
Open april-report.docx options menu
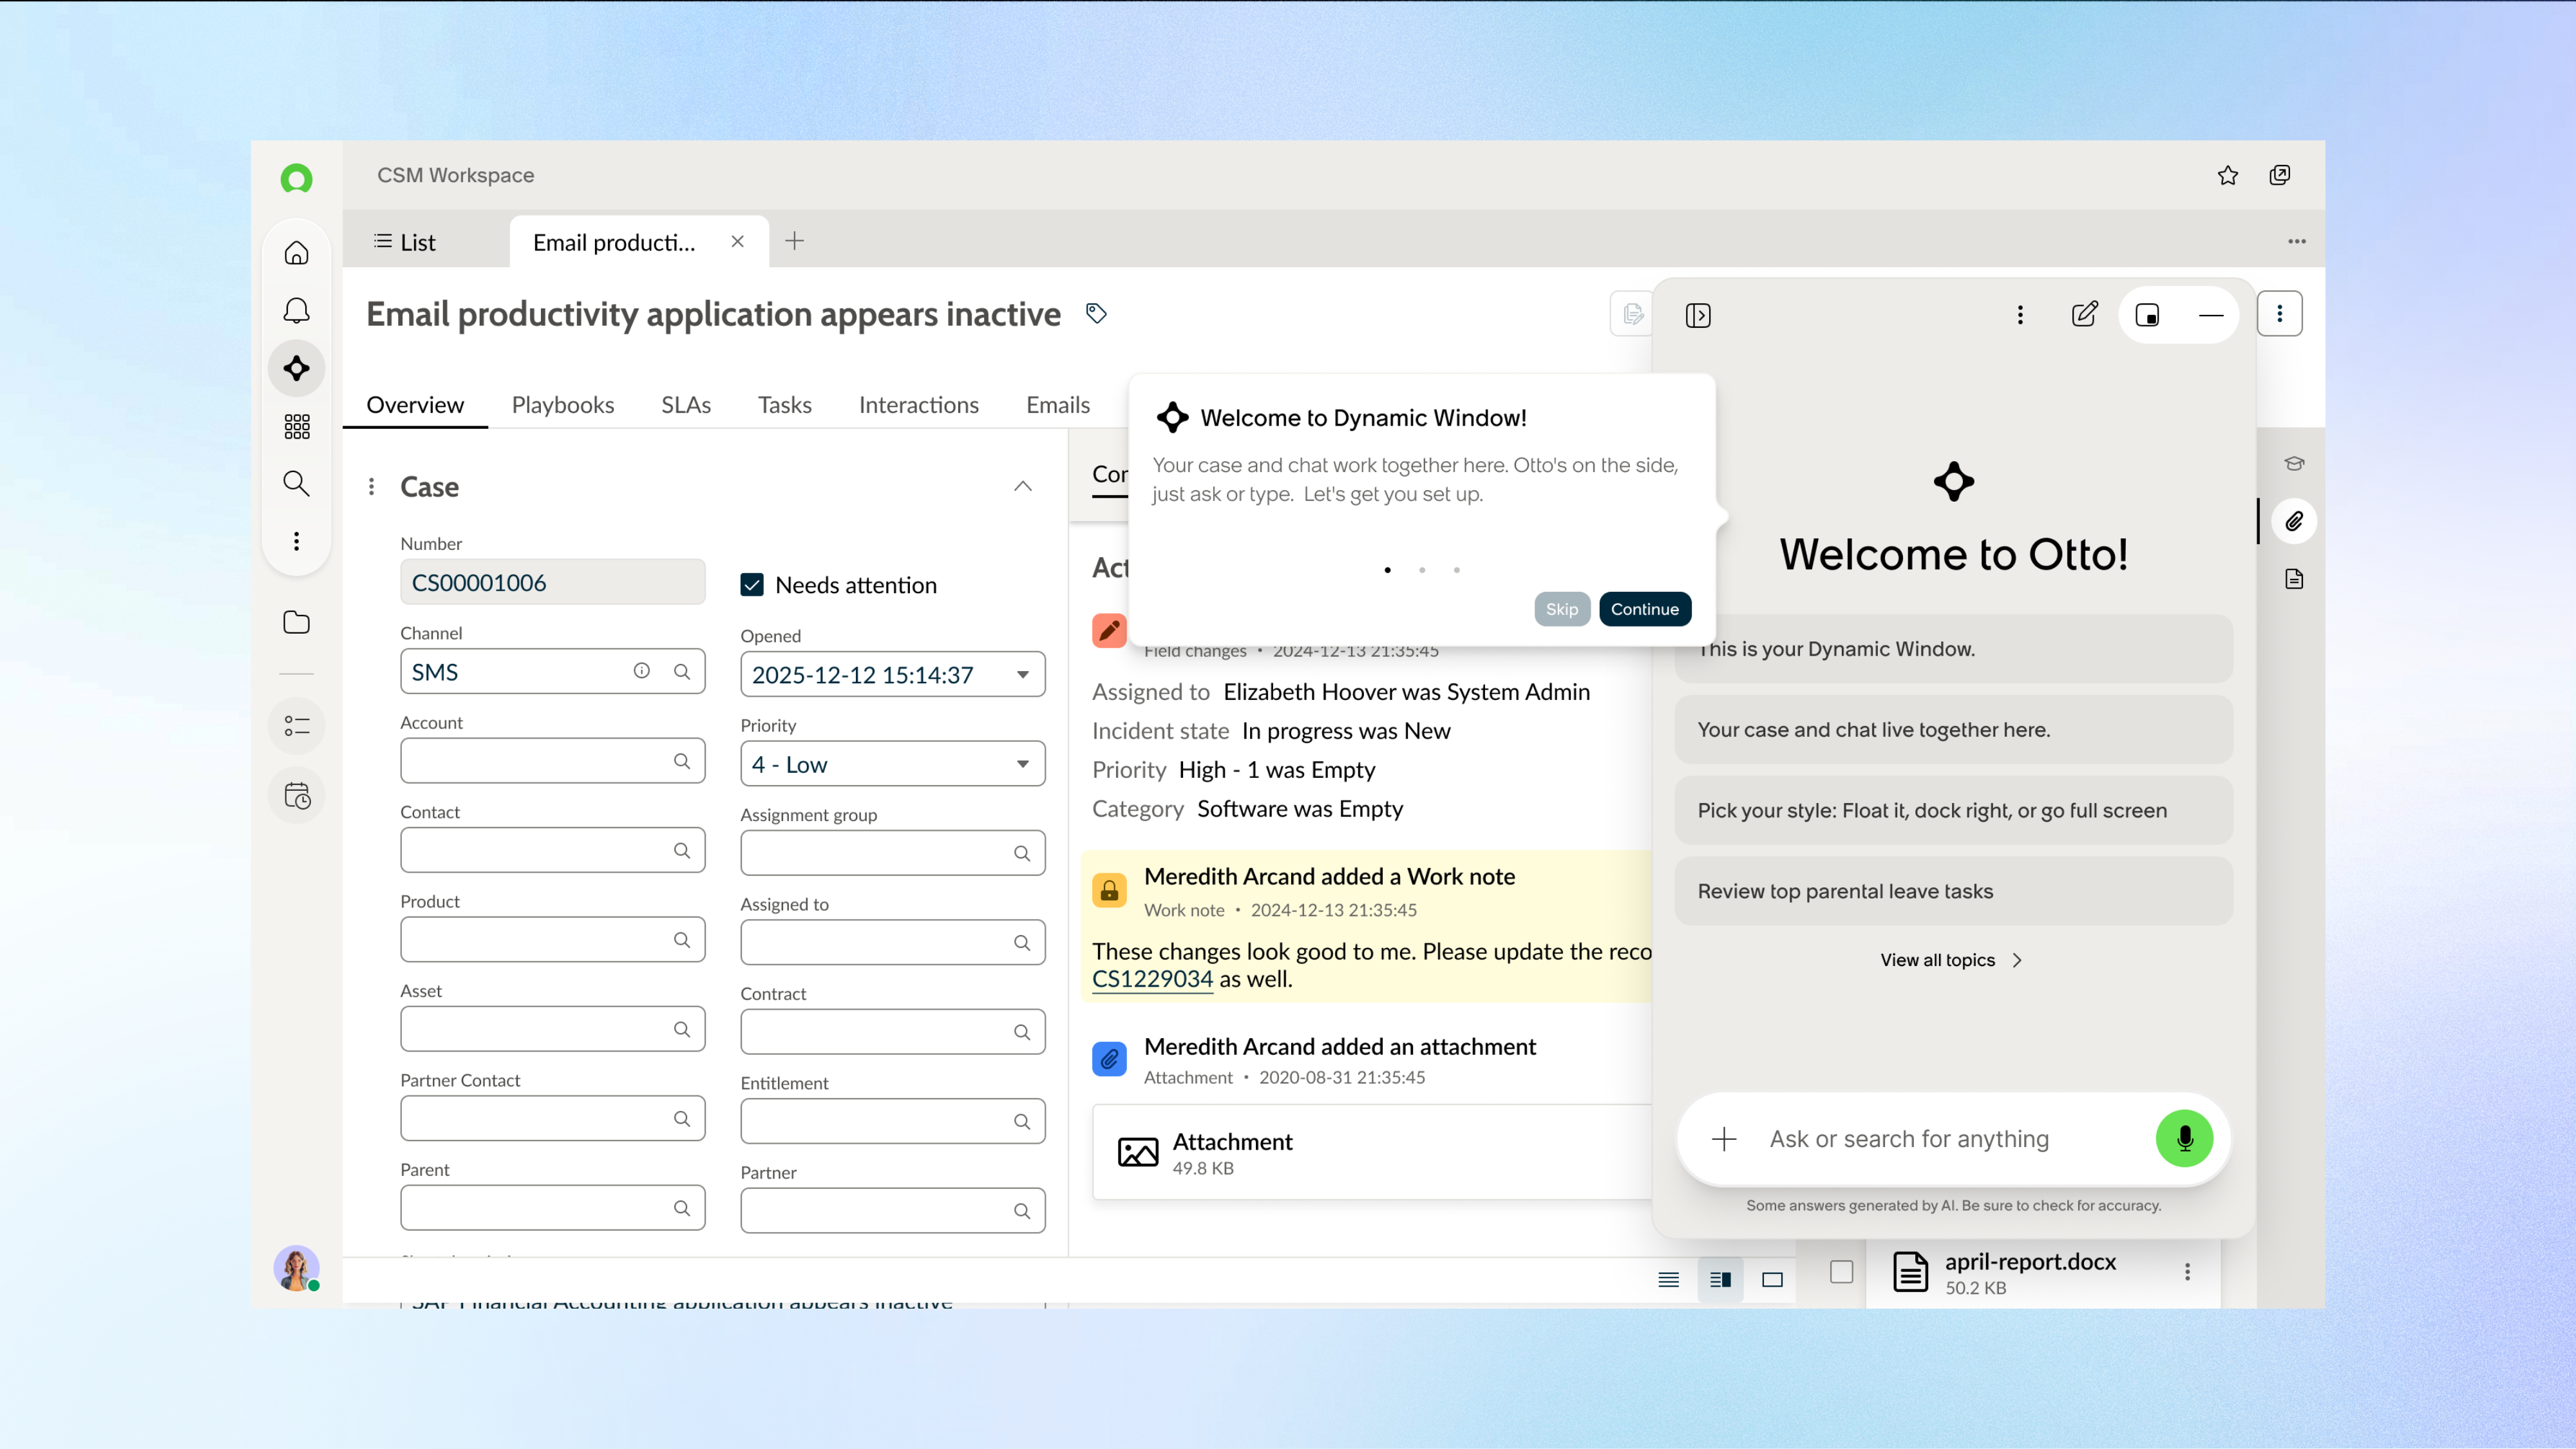[2187, 1271]
